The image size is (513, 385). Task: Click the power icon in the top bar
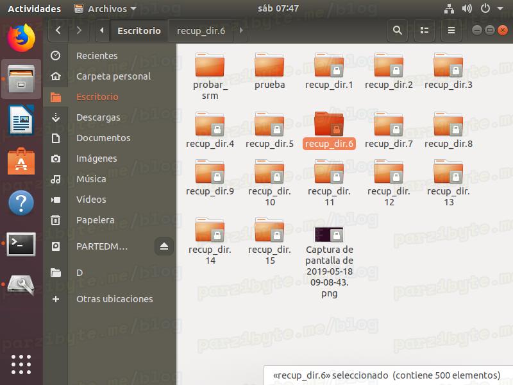(485, 8)
